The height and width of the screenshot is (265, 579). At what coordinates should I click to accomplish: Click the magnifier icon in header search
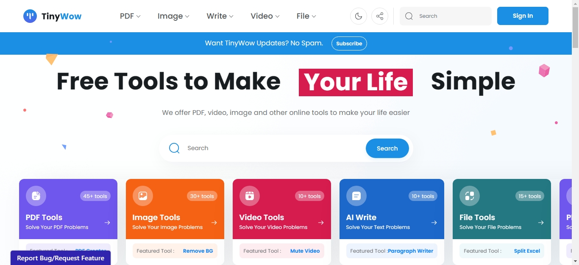[409, 16]
